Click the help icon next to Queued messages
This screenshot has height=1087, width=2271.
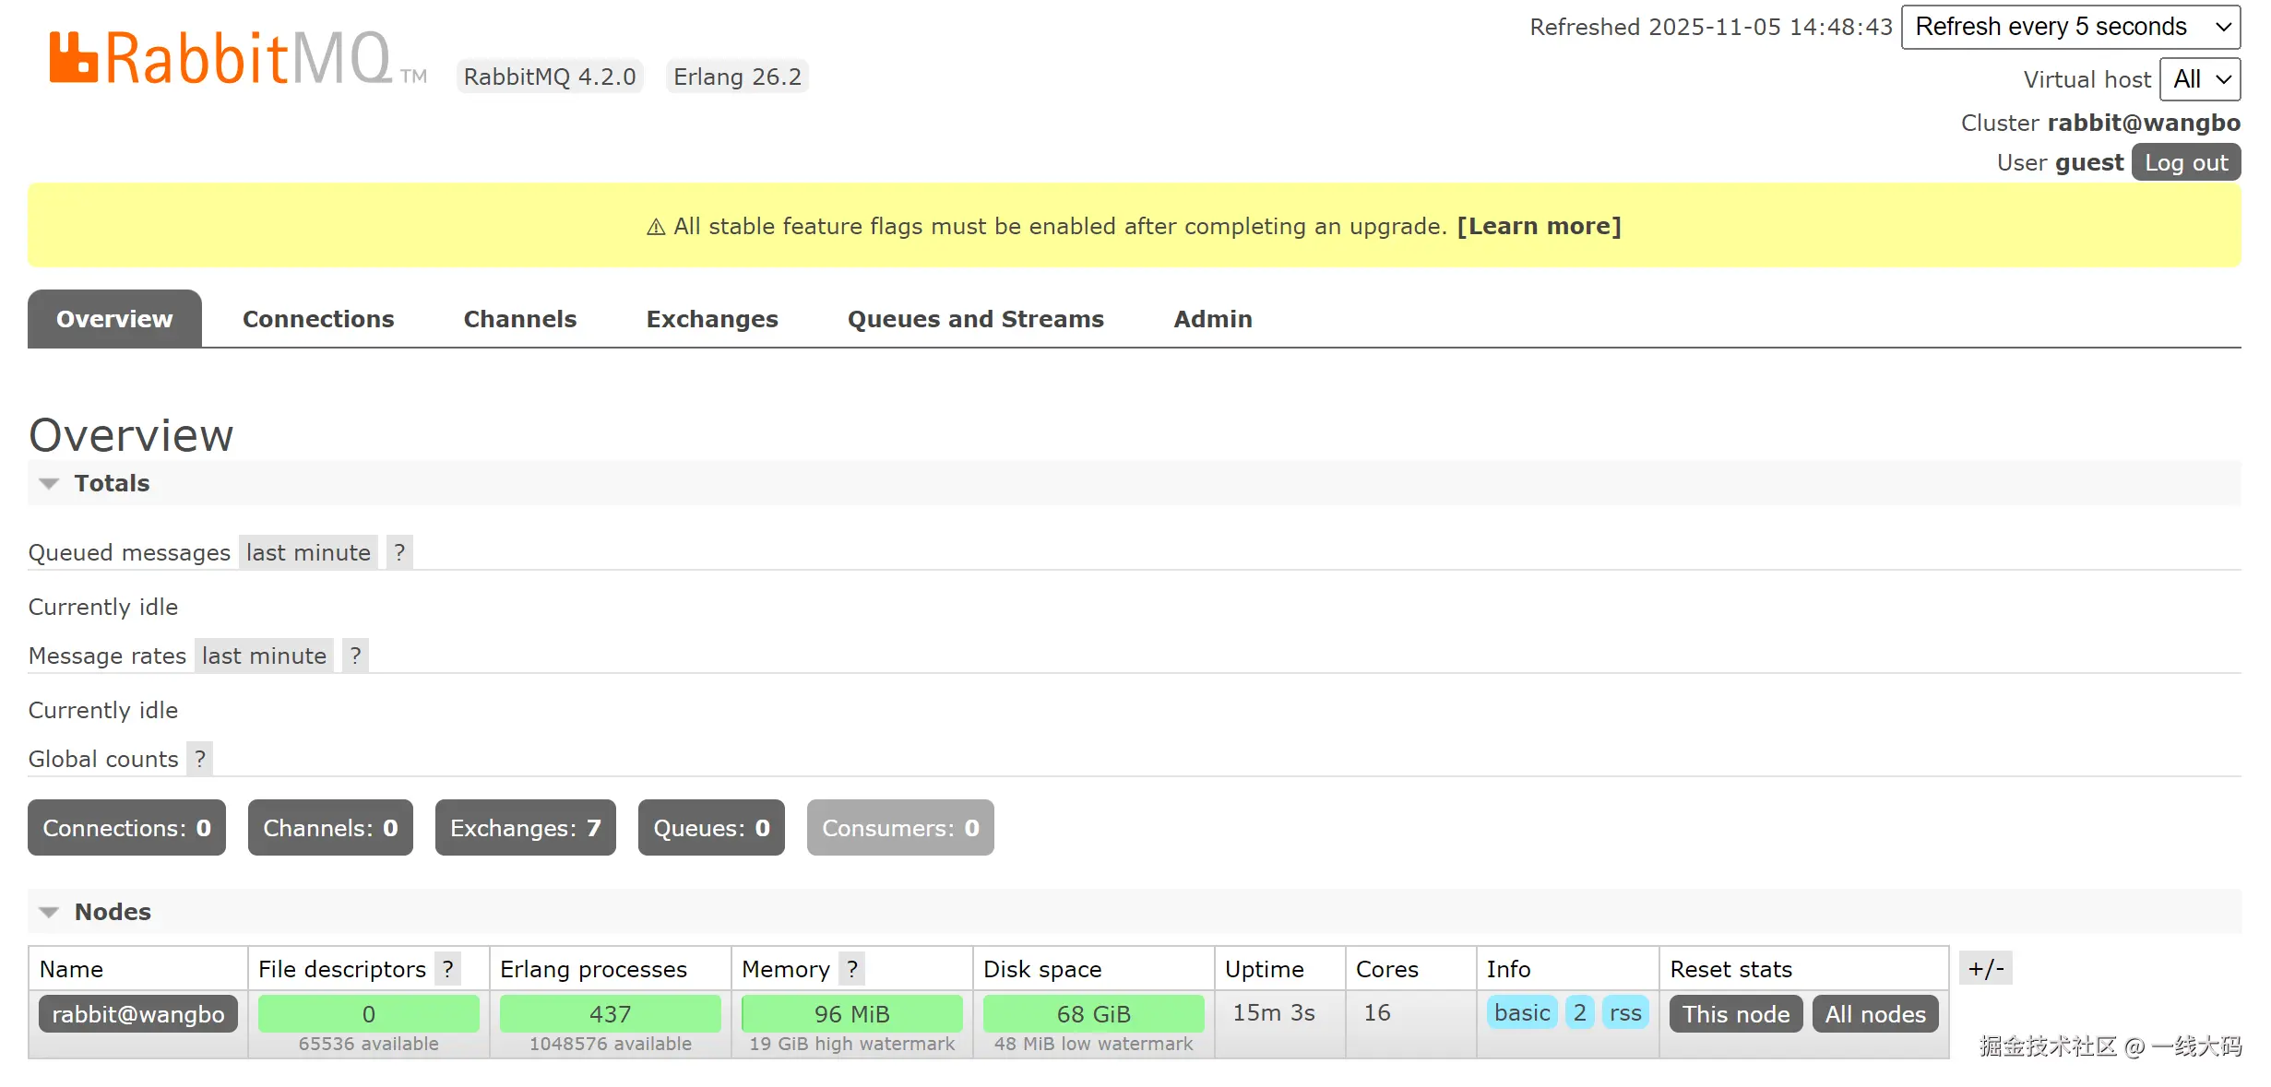point(399,552)
